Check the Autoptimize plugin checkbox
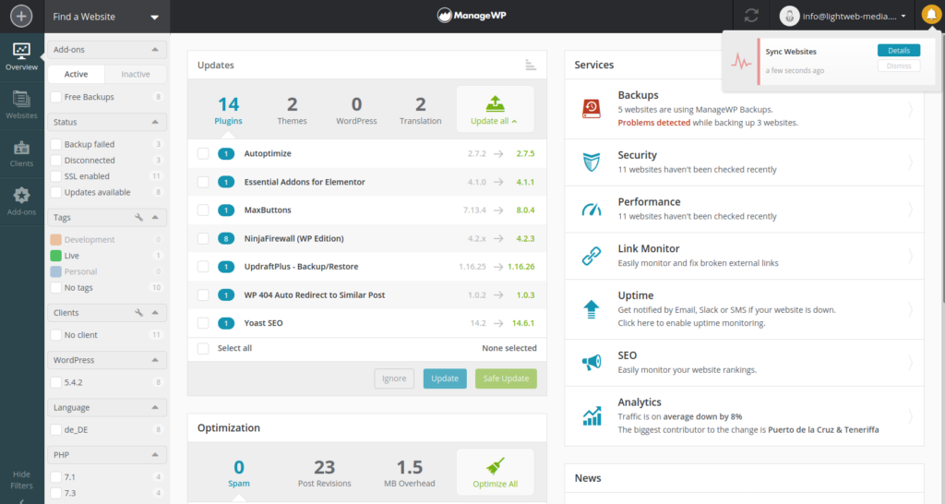The image size is (945, 504). [203, 154]
